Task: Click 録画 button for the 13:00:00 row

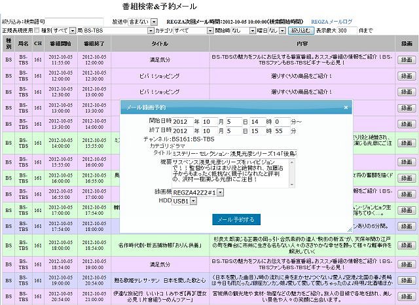Action: (407, 108)
